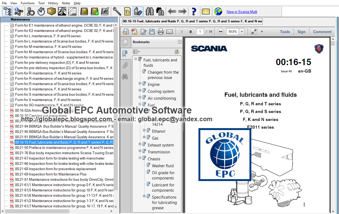
Task: Expand the Engine bookmark
Action: click(140, 83)
